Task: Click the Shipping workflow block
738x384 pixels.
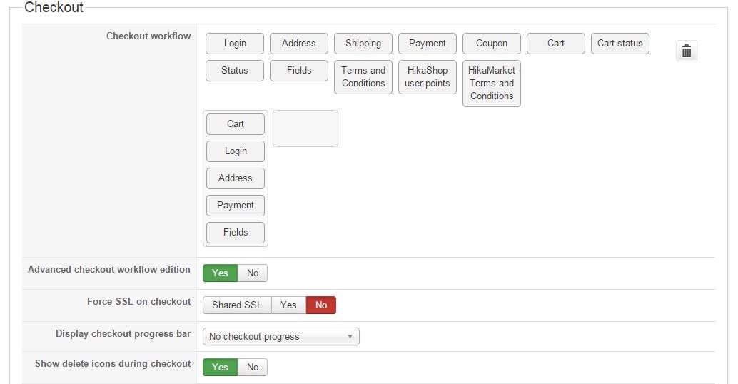Action: (363, 44)
